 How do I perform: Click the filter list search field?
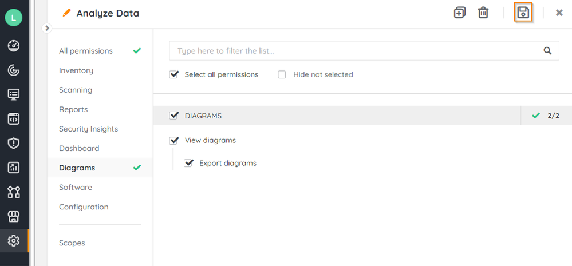(x=355, y=51)
